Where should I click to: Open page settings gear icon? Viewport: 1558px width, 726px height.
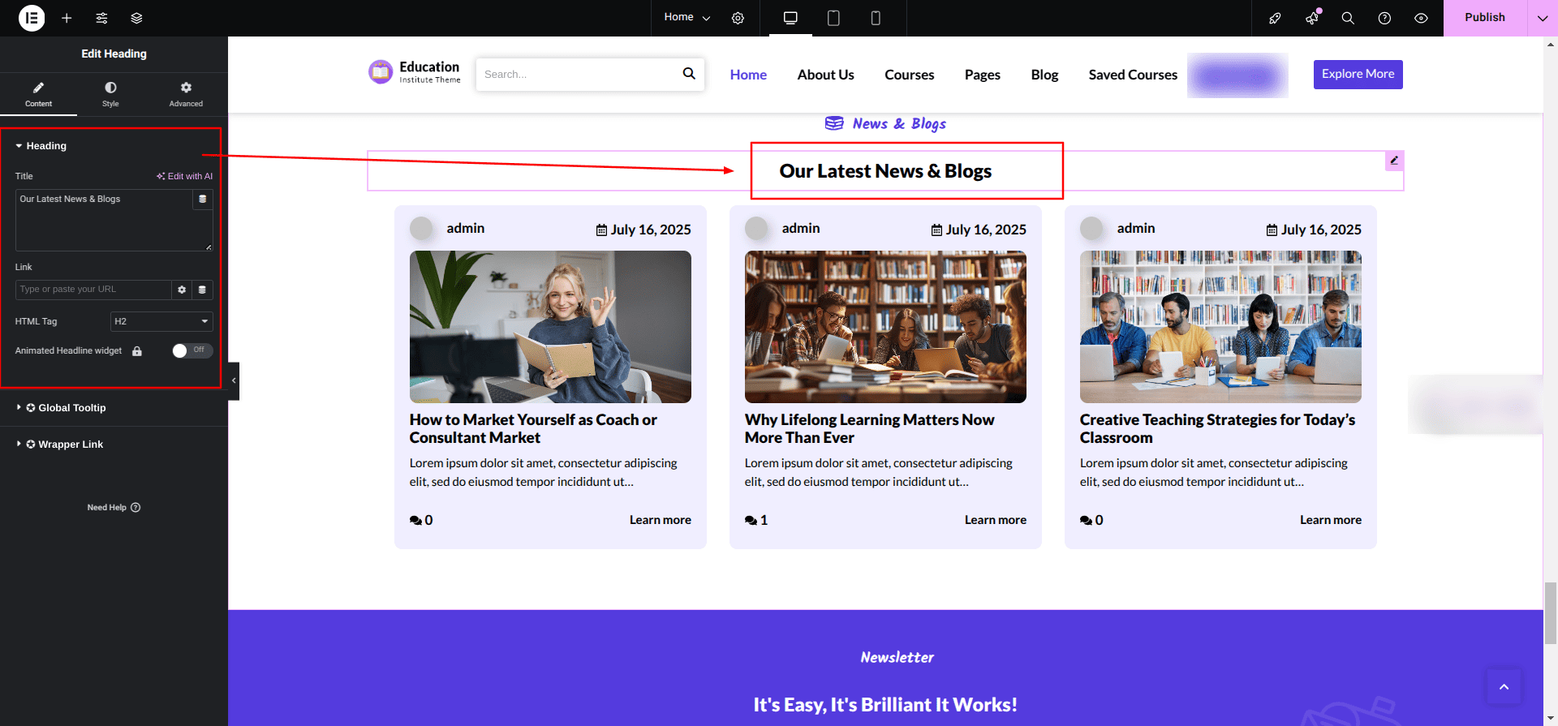(x=738, y=18)
